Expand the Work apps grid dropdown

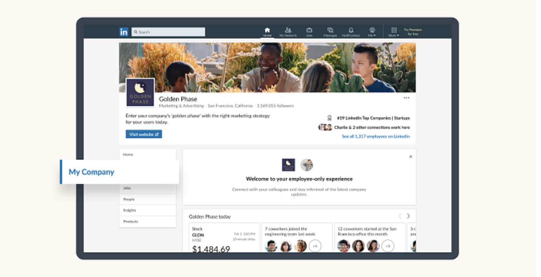point(394,32)
